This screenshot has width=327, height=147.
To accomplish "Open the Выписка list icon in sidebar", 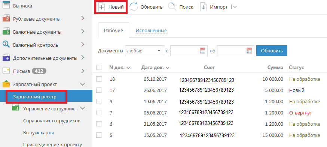I will (6, 5).
